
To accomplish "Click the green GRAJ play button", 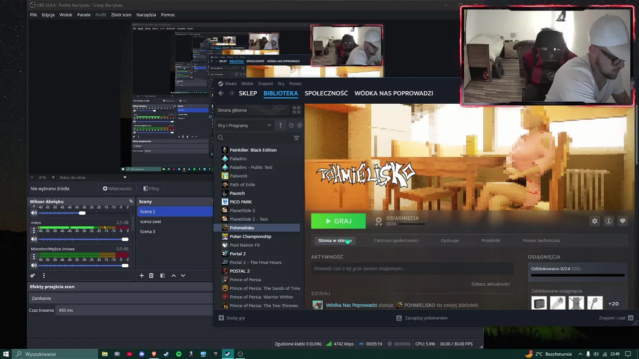I will 338,221.
